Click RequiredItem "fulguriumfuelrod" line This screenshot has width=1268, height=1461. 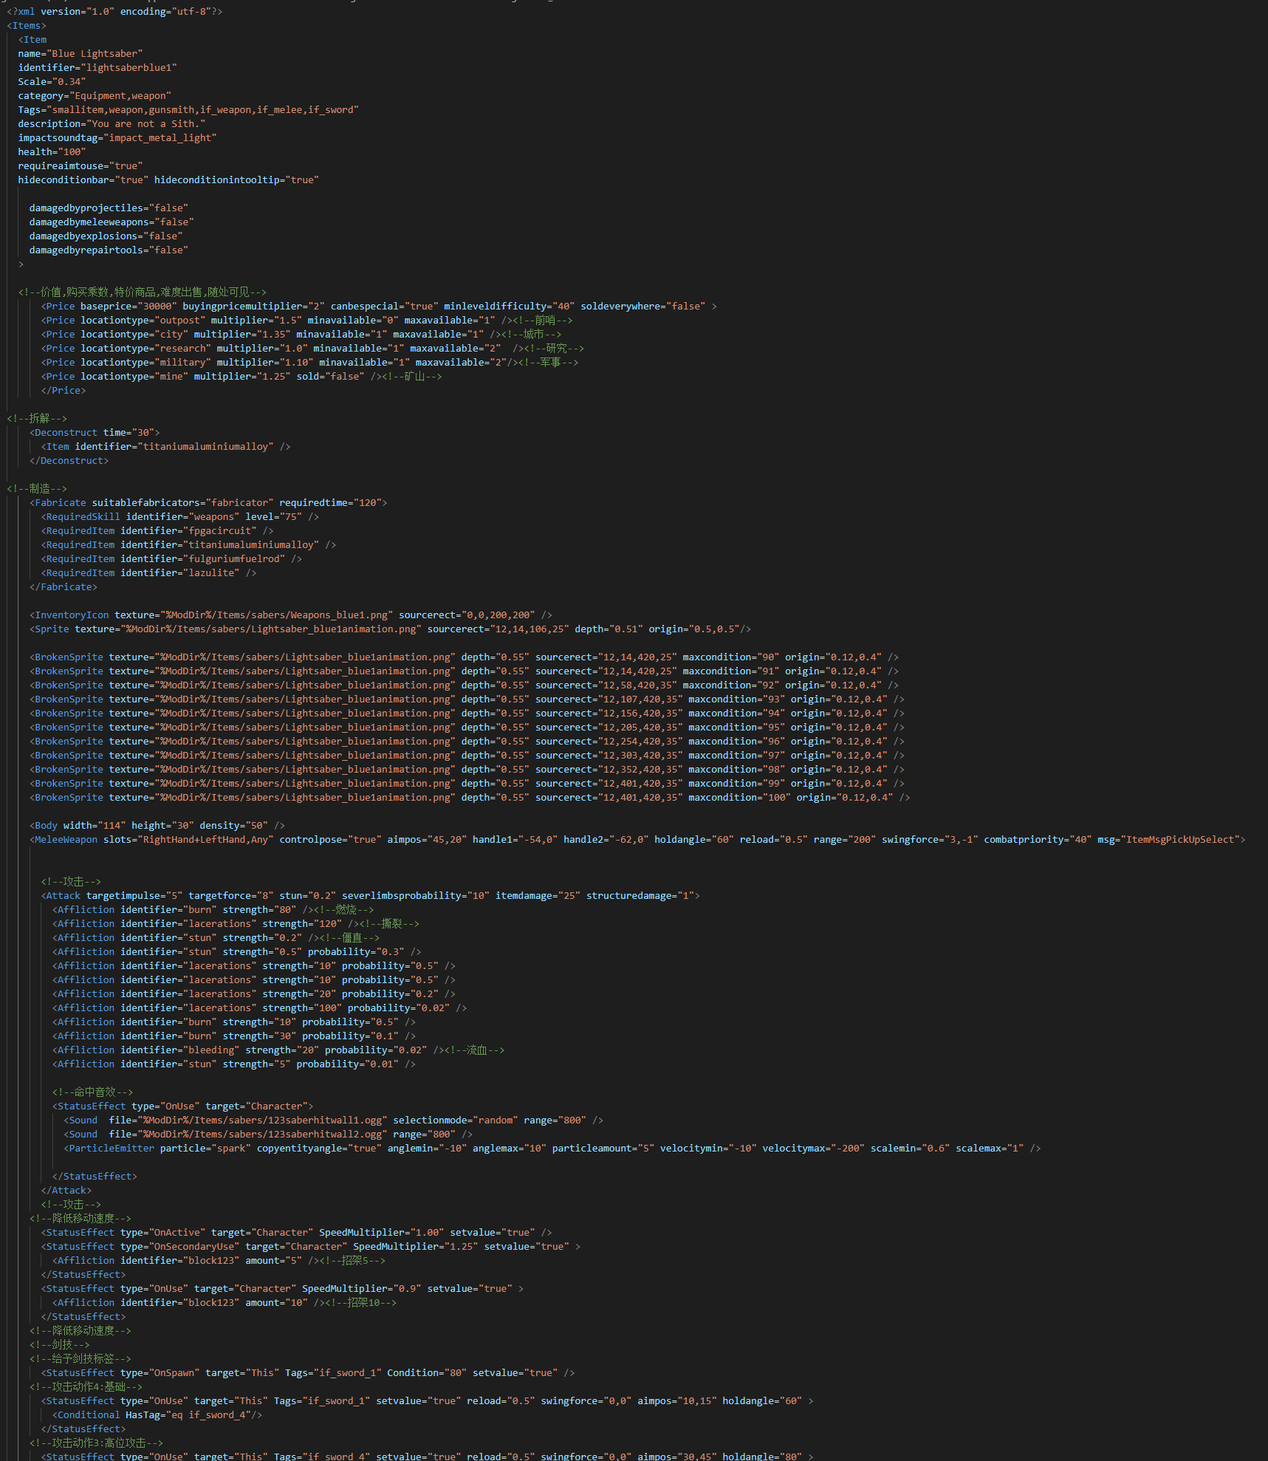coord(171,559)
